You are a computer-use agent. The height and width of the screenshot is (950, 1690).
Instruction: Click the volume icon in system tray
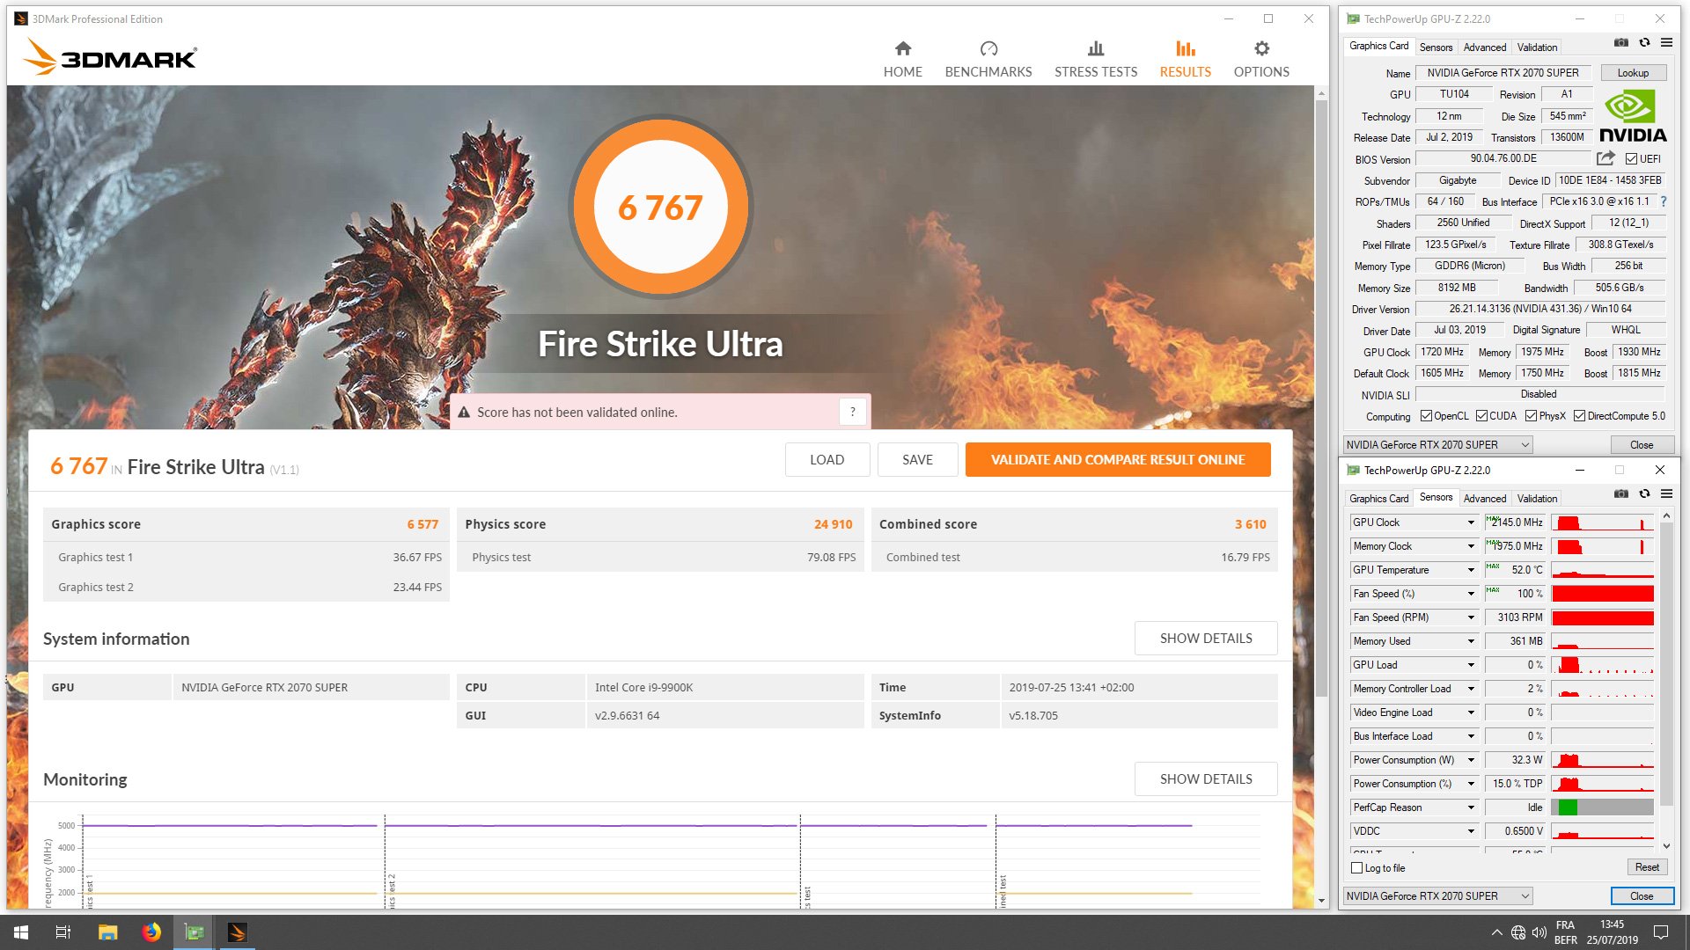click(x=1539, y=932)
